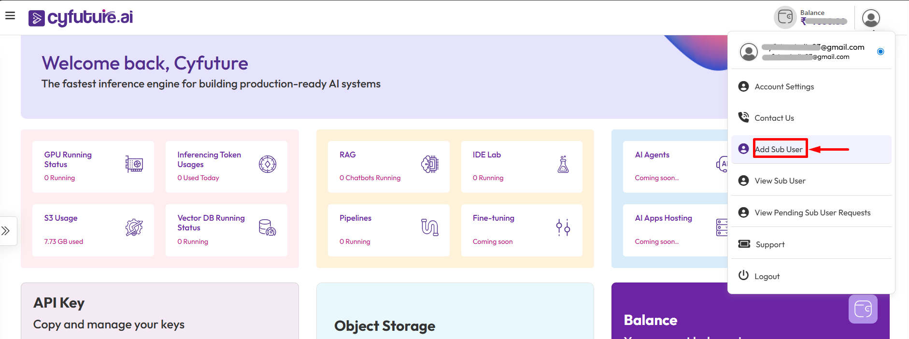Viewport: 909px width, 339px height.
Task: Click the Inferencing Token Usages icon
Action: [267, 164]
